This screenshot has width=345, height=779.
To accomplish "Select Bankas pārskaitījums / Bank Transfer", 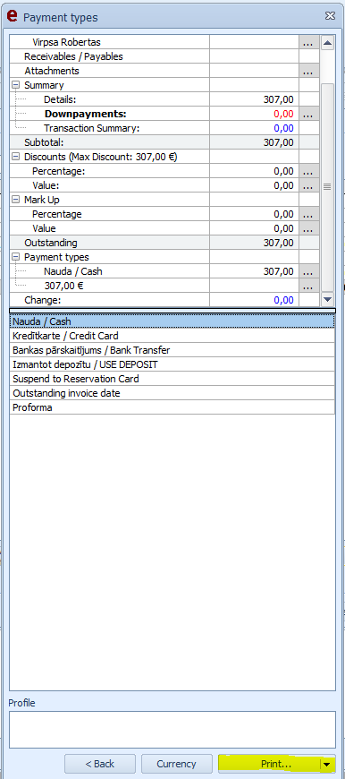I will (172, 350).
